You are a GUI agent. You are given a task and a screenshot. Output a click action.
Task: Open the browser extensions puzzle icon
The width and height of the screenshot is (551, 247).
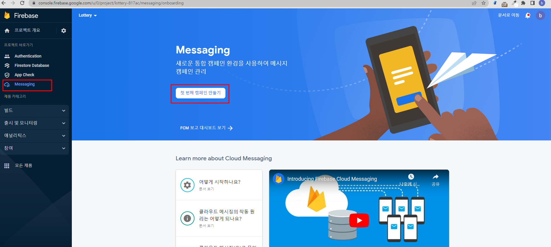pyautogui.click(x=523, y=3)
